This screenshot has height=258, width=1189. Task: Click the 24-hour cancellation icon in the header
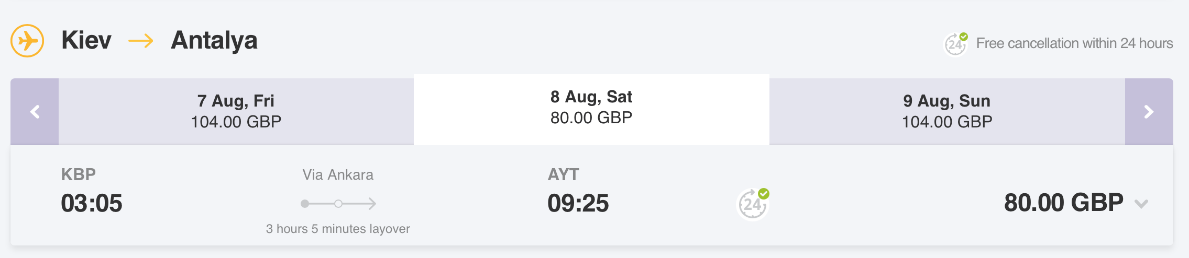[955, 44]
